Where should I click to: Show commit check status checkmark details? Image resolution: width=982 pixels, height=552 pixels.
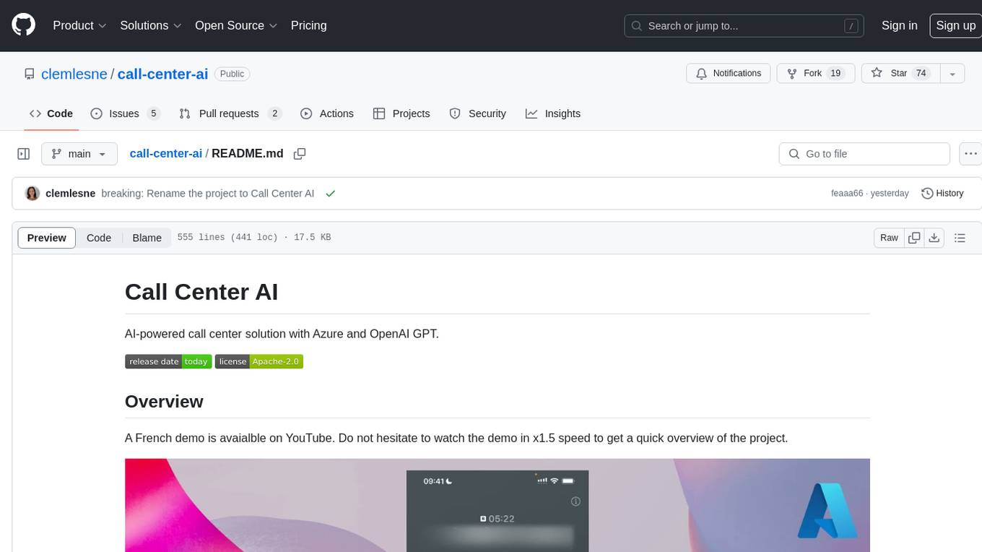point(331,194)
